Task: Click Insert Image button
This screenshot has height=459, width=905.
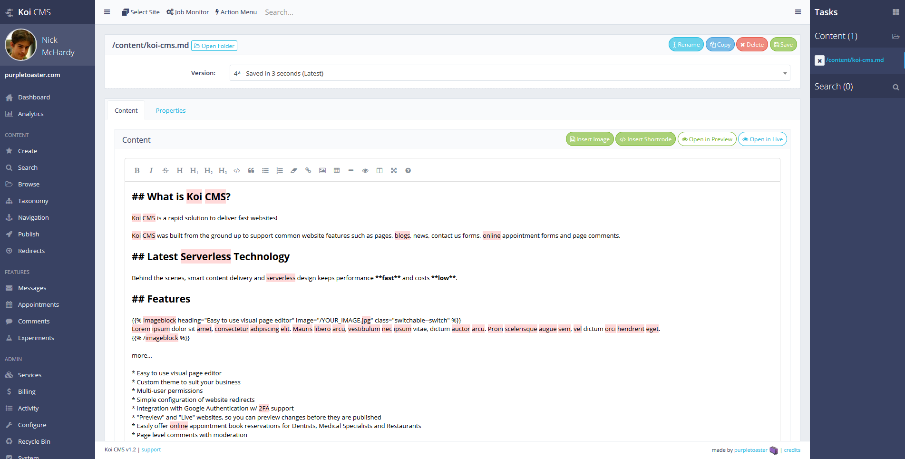Action: (590, 139)
